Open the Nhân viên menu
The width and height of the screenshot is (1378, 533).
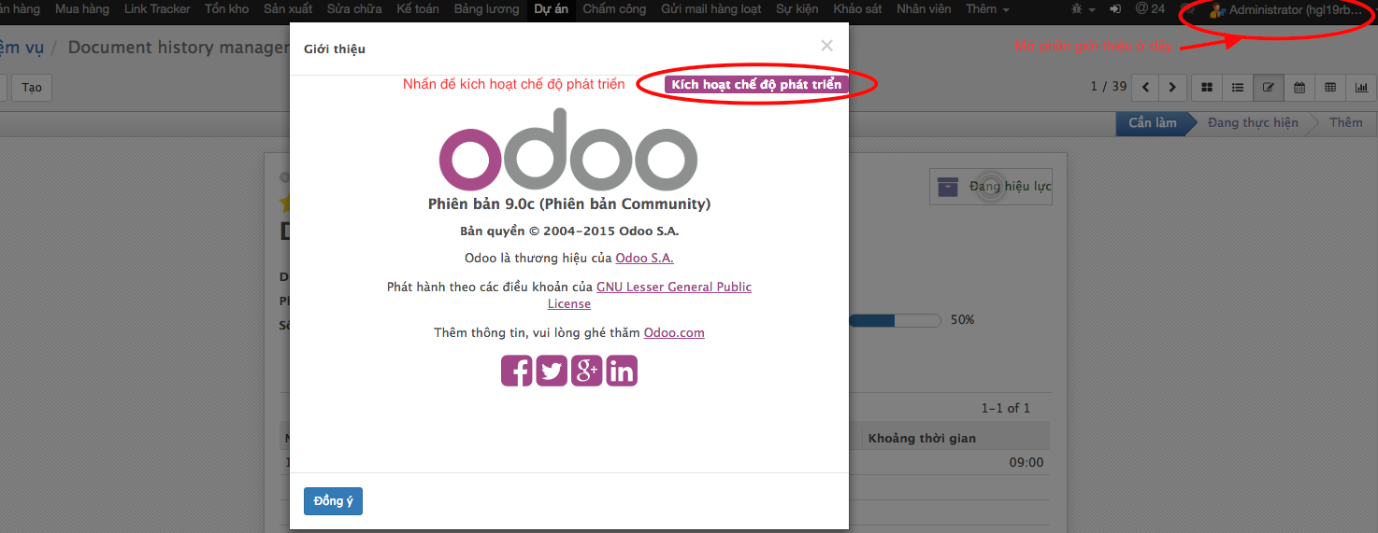pos(924,9)
